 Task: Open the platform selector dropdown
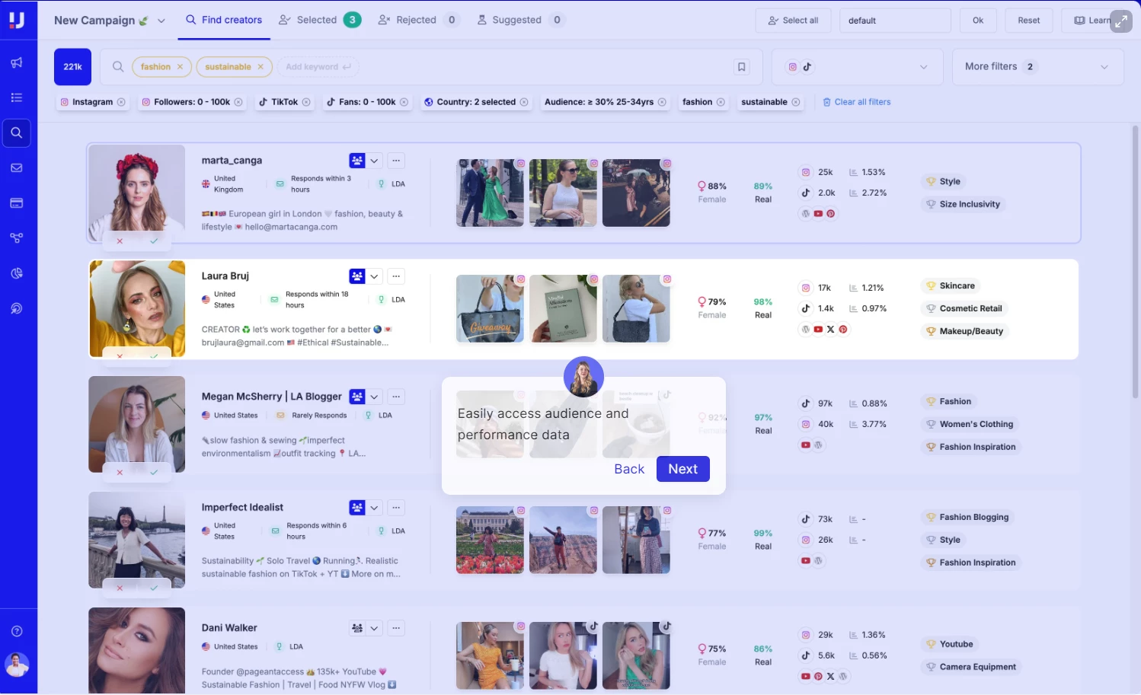click(x=858, y=67)
